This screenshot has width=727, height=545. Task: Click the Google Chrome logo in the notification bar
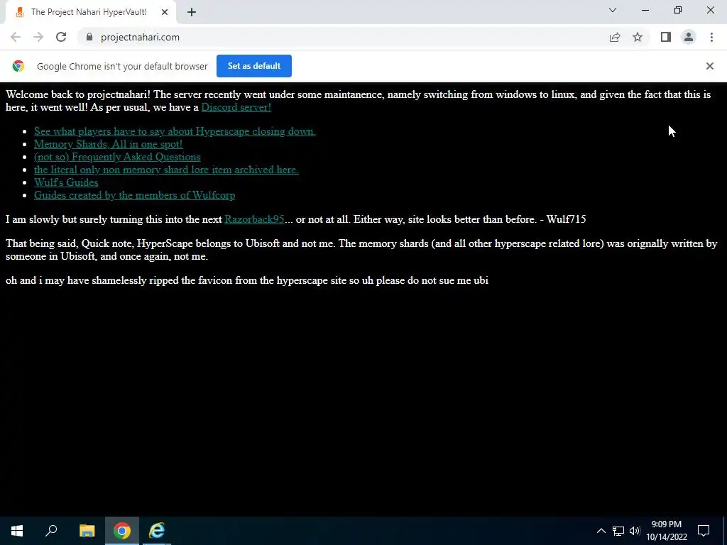[18, 66]
